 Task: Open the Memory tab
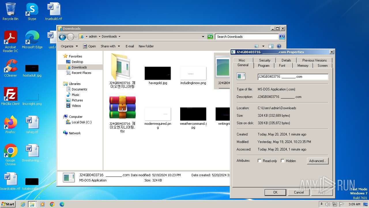tap(303, 66)
